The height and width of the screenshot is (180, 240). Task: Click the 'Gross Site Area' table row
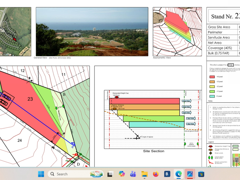pyautogui.click(x=223, y=27)
